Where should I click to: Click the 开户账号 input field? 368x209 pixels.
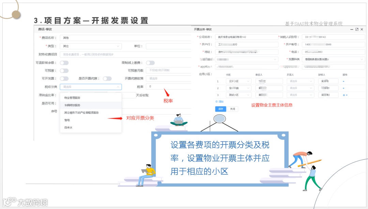333,45
